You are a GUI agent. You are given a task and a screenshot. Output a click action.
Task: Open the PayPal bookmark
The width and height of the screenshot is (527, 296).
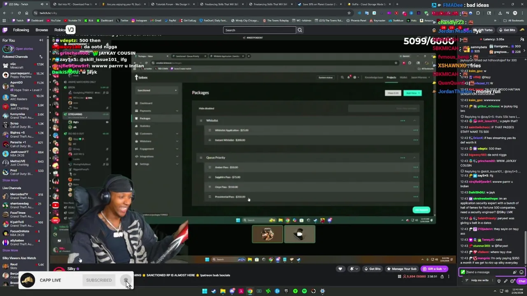170,20
